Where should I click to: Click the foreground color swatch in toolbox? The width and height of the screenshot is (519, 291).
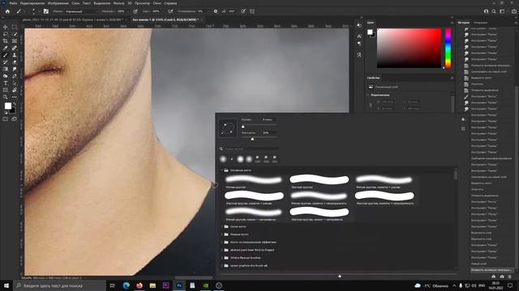pos(7,106)
